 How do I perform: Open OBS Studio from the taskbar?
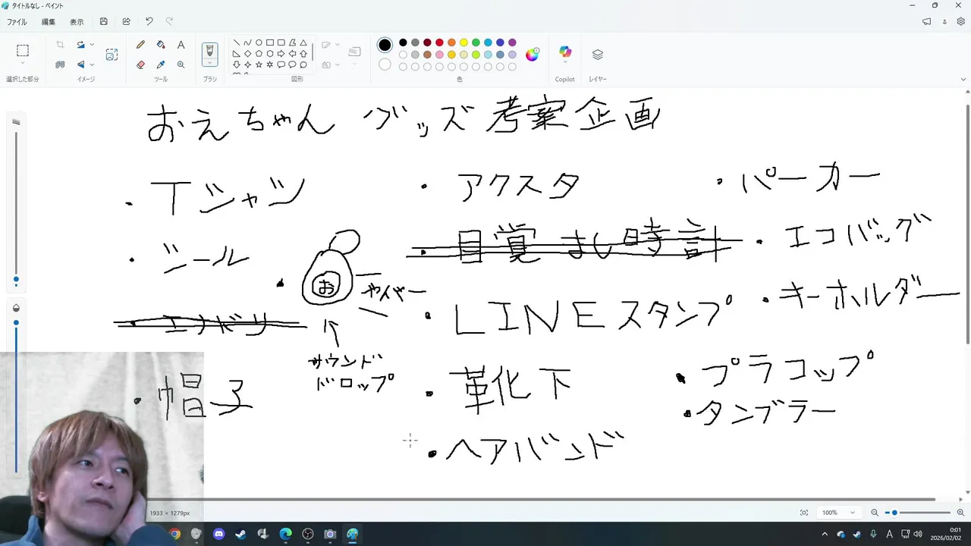click(x=307, y=534)
